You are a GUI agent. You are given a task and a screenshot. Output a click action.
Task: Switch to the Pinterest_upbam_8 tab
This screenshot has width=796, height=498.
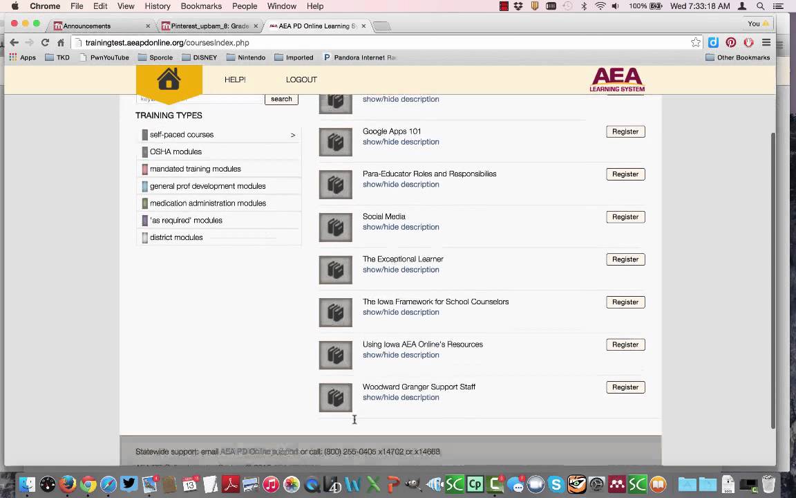pyautogui.click(x=209, y=26)
